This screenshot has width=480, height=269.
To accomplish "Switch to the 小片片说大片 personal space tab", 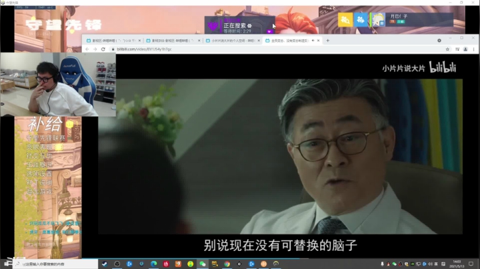I will [233, 41].
